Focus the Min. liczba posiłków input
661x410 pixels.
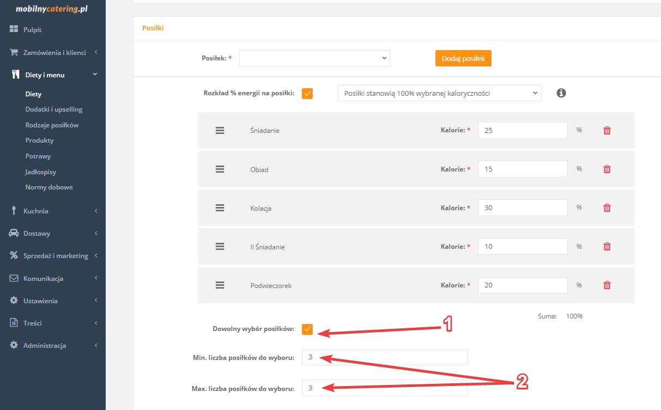[x=384, y=357]
